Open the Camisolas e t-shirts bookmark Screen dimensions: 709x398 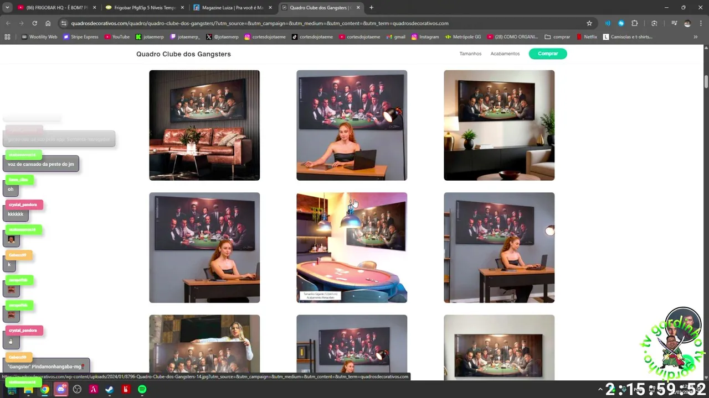coord(628,37)
